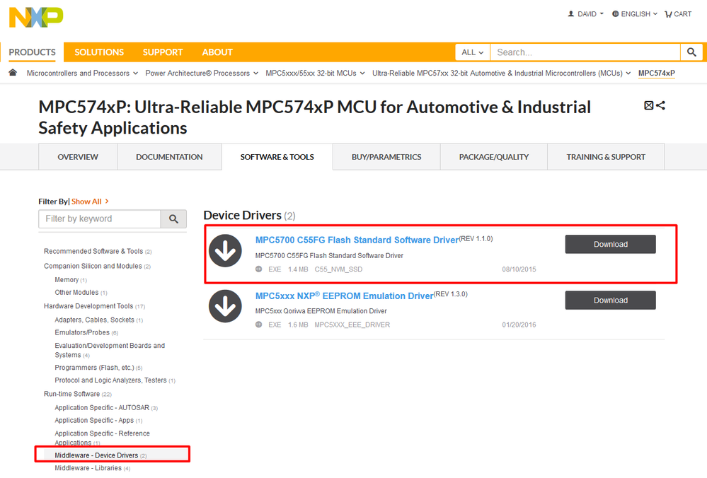Image resolution: width=707 pixels, height=478 pixels.
Task: Switch to the TRAINING & SUPPORT tab
Action: [x=606, y=157]
